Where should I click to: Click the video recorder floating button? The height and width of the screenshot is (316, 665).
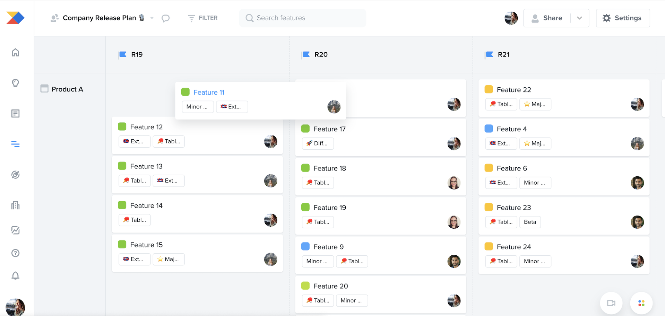coord(611,303)
